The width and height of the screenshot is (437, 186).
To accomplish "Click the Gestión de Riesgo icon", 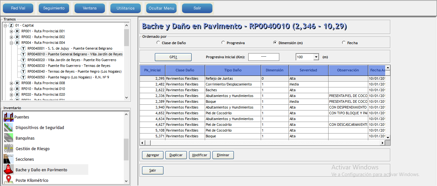I will [x=9, y=149].
